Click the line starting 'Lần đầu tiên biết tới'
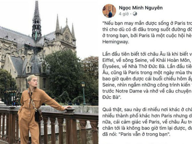 click(147, 54)
